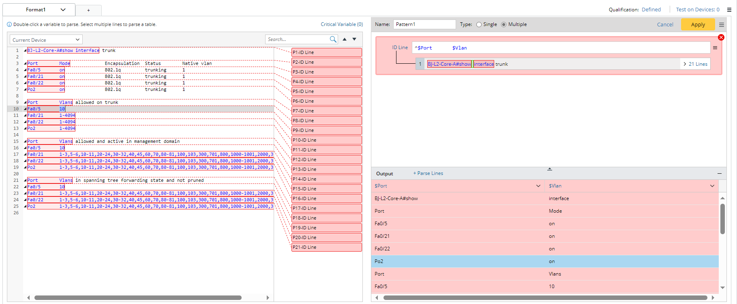The width and height of the screenshot is (737, 304).
Task: Expand the $Port column dropdown
Action: [538, 186]
